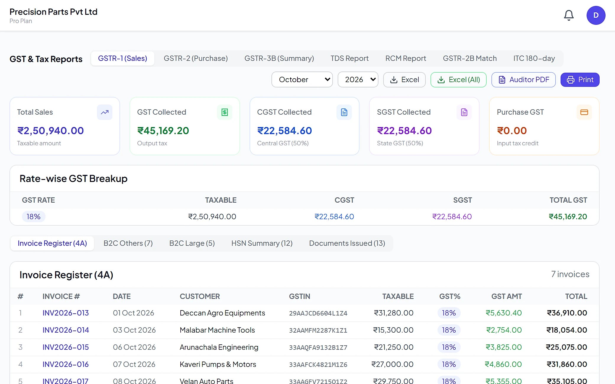Click the Total GST value ₹45,169.20 in breakup

pos(568,217)
